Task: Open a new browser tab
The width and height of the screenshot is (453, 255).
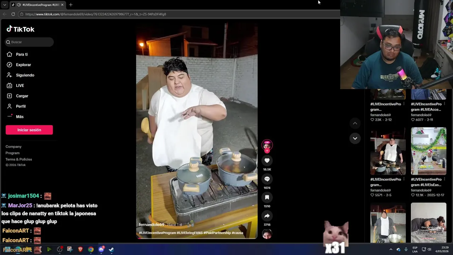Action: 71,5
